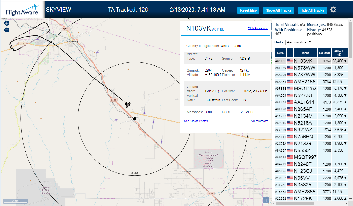Sort by Altitude (ft) column header

[x=339, y=53]
